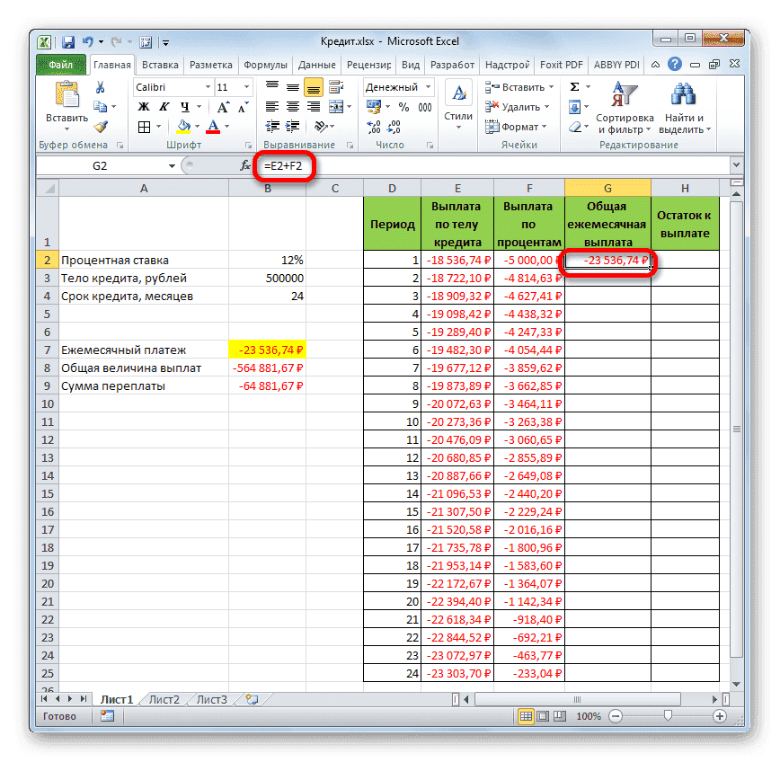Toggle wrap text alignment option
The width and height of the screenshot is (780, 762).
click(336, 86)
